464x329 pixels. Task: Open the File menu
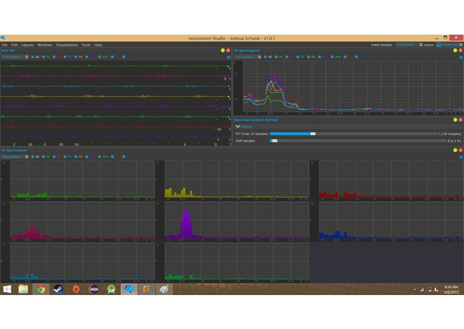(x=5, y=45)
